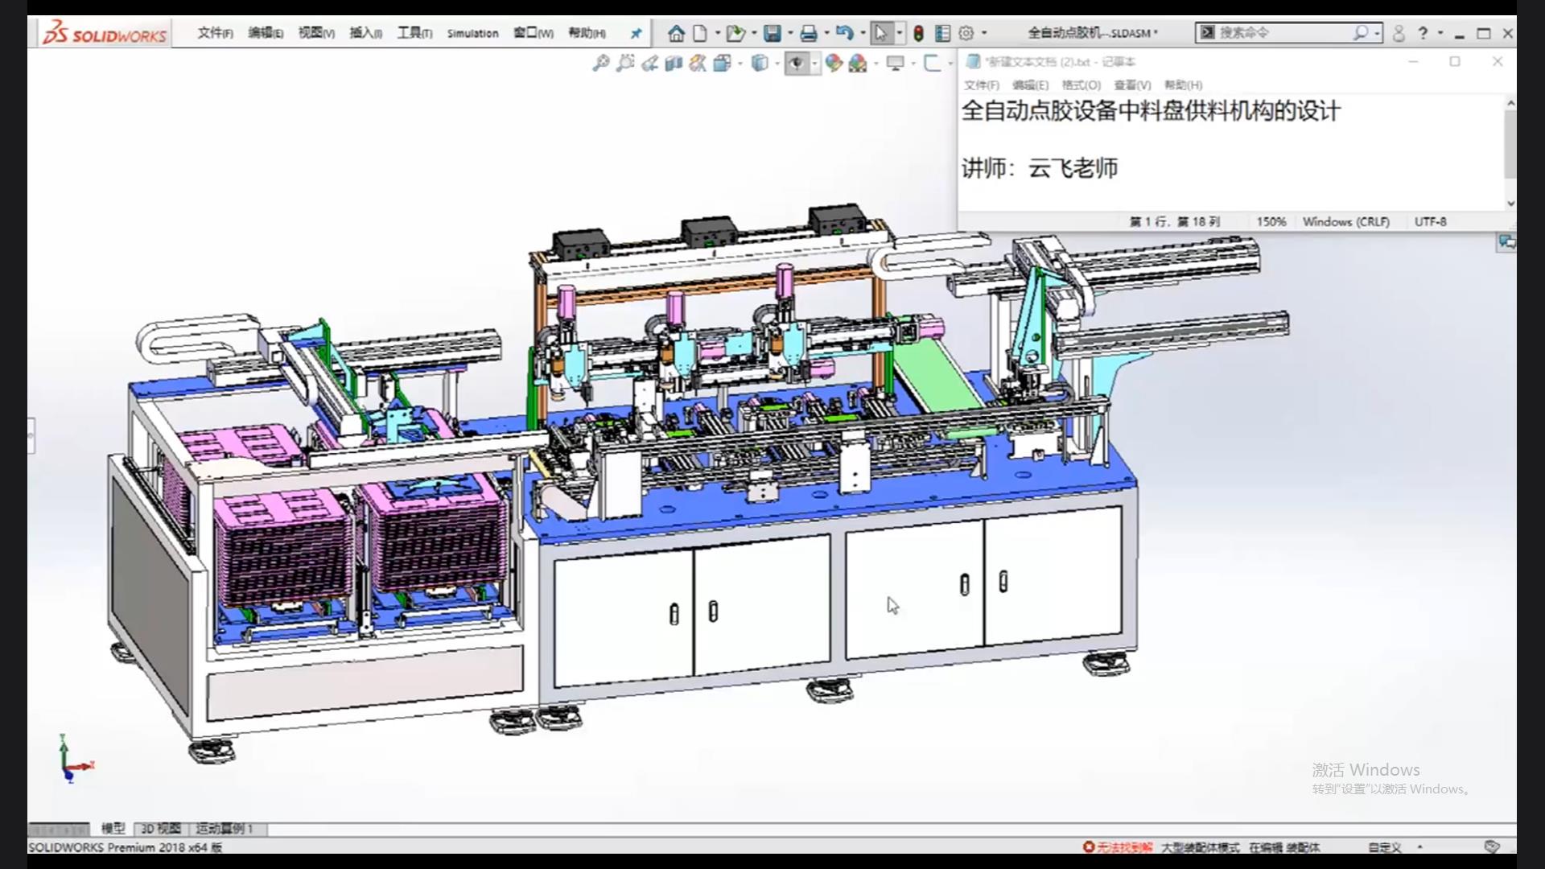Expand the Options gear dropdown arrow
This screenshot has width=1545, height=869.
coord(984,34)
